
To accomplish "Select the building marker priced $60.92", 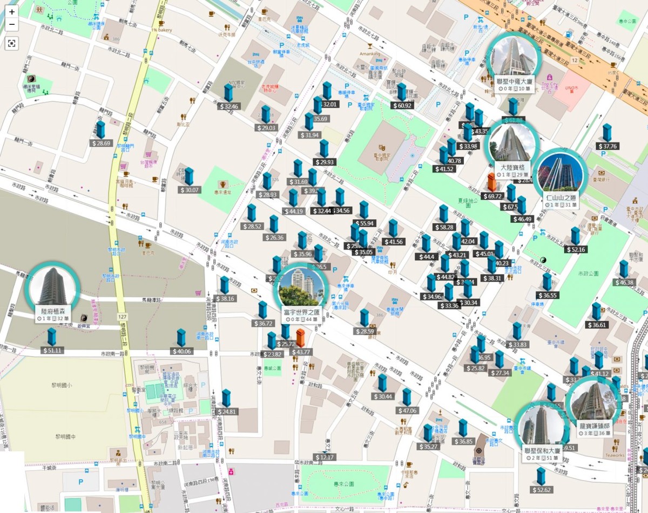I will coord(401,96).
